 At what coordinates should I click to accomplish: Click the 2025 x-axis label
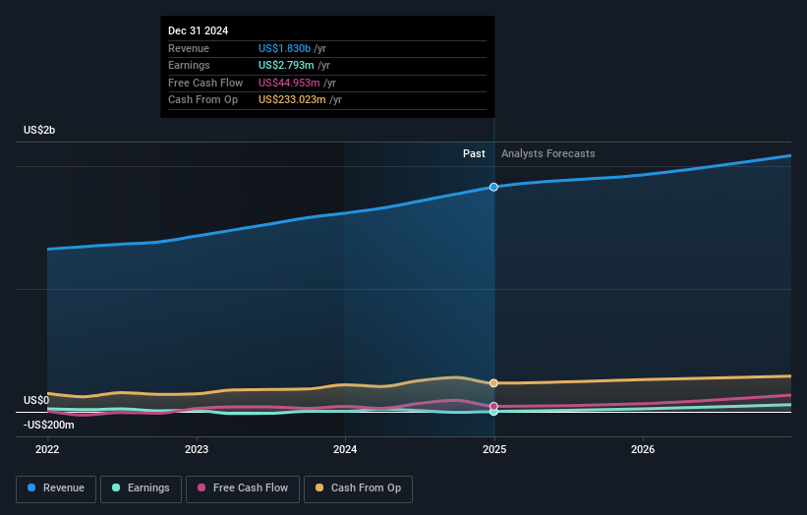pyautogui.click(x=494, y=449)
